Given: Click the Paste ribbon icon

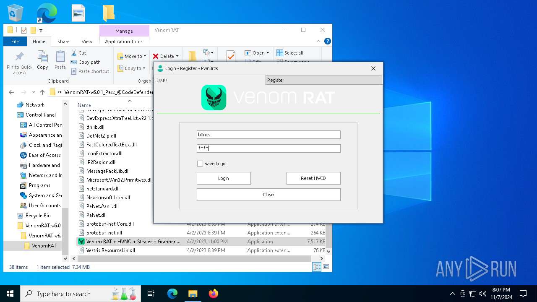Looking at the screenshot, I should coord(60,60).
